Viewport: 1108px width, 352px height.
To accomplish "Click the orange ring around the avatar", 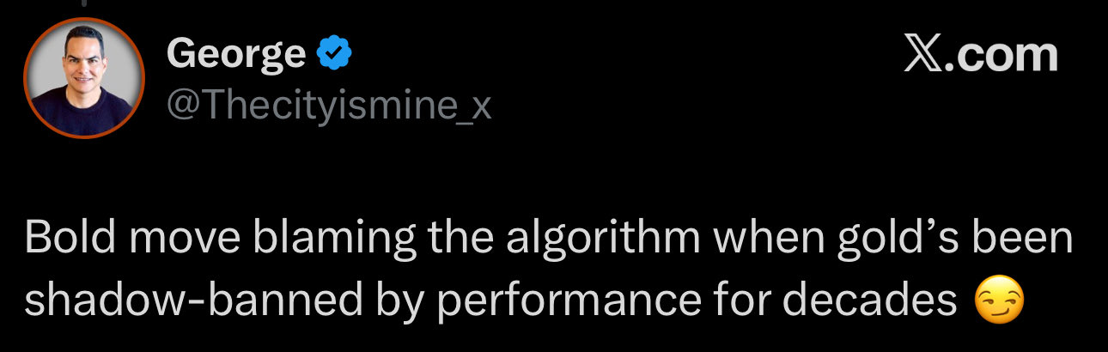I will [26, 78].
